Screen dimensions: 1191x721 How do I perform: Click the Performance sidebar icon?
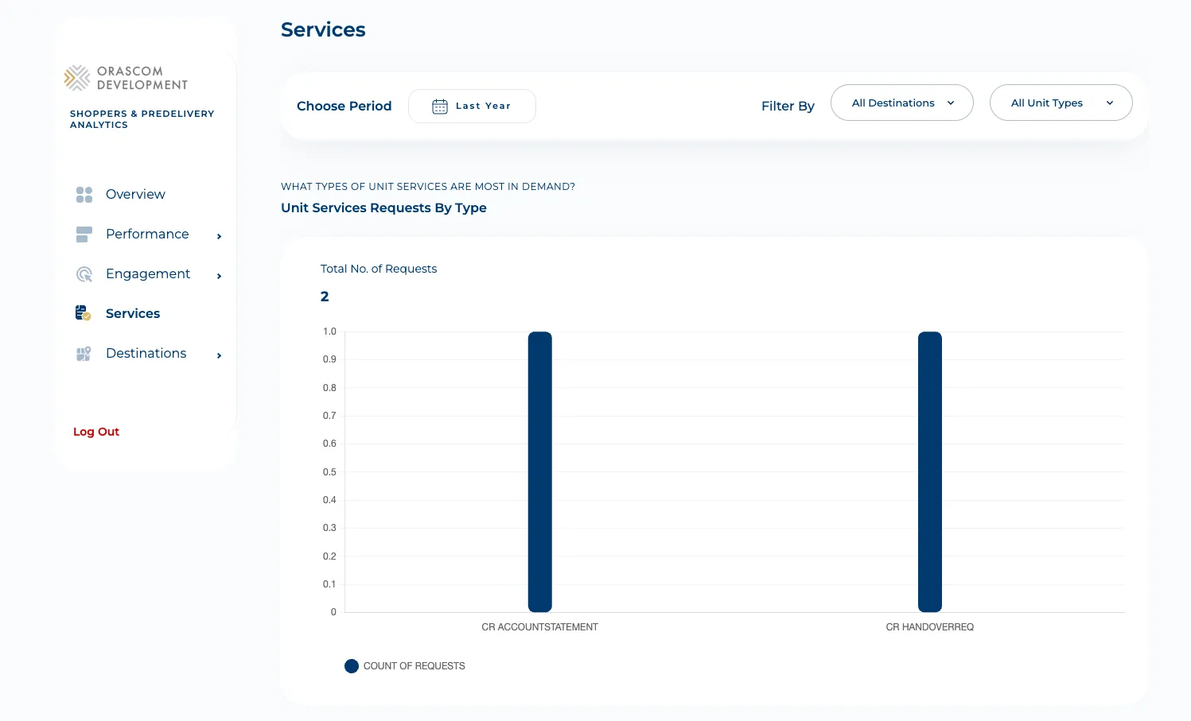[x=84, y=235]
